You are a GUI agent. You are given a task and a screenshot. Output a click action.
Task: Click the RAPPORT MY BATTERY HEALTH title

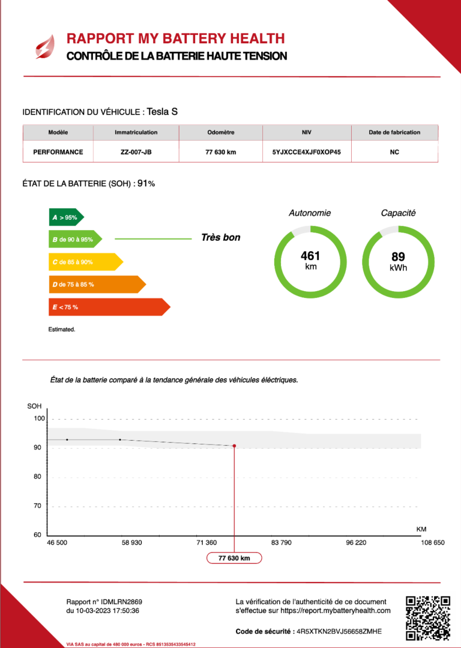175,38
